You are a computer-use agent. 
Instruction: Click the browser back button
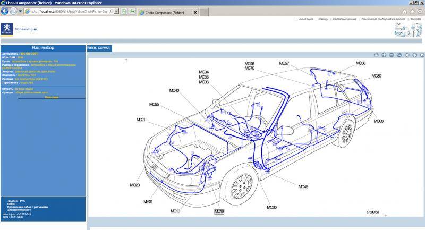[x=5, y=11]
